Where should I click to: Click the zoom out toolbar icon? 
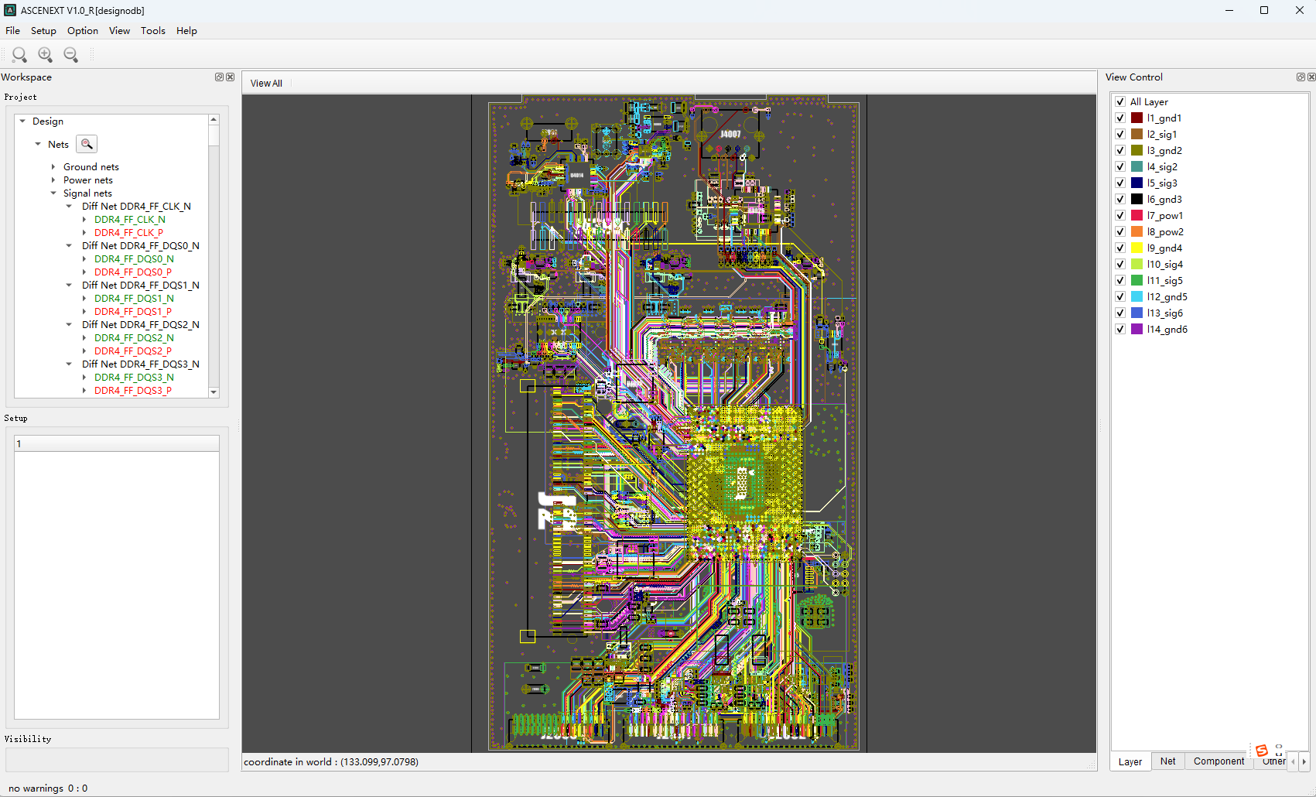coord(71,54)
